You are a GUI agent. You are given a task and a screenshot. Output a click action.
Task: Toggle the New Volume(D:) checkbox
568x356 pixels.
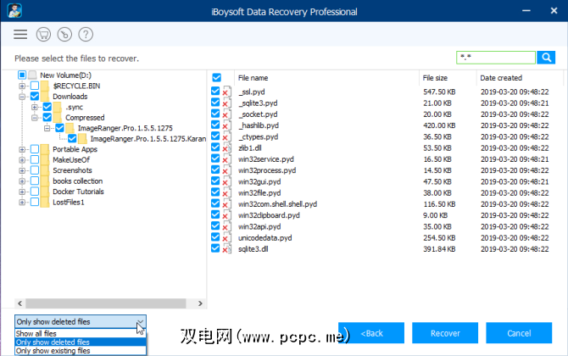coord(22,75)
